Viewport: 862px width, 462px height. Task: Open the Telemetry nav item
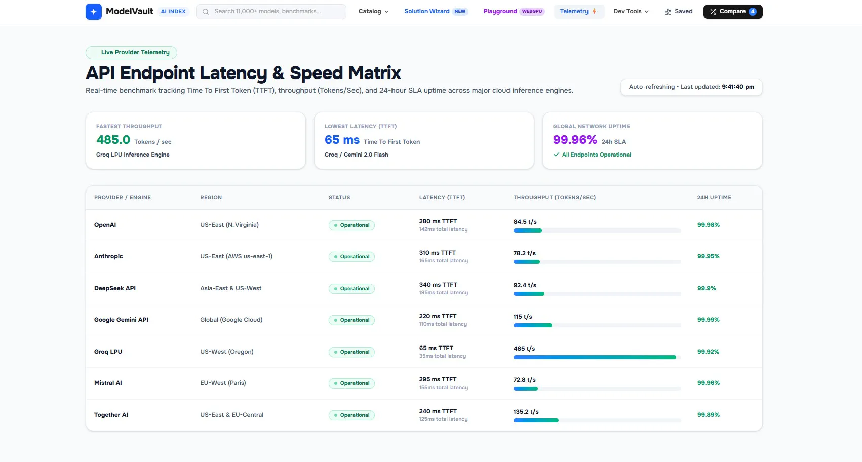(x=579, y=11)
